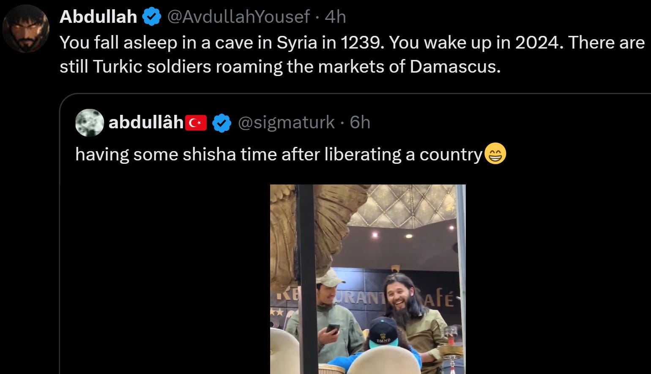The height and width of the screenshot is (374, 651).
Task: Click the verified badge next to @sigmaturk
Action: pyautogui.click(x=222, y=123)
